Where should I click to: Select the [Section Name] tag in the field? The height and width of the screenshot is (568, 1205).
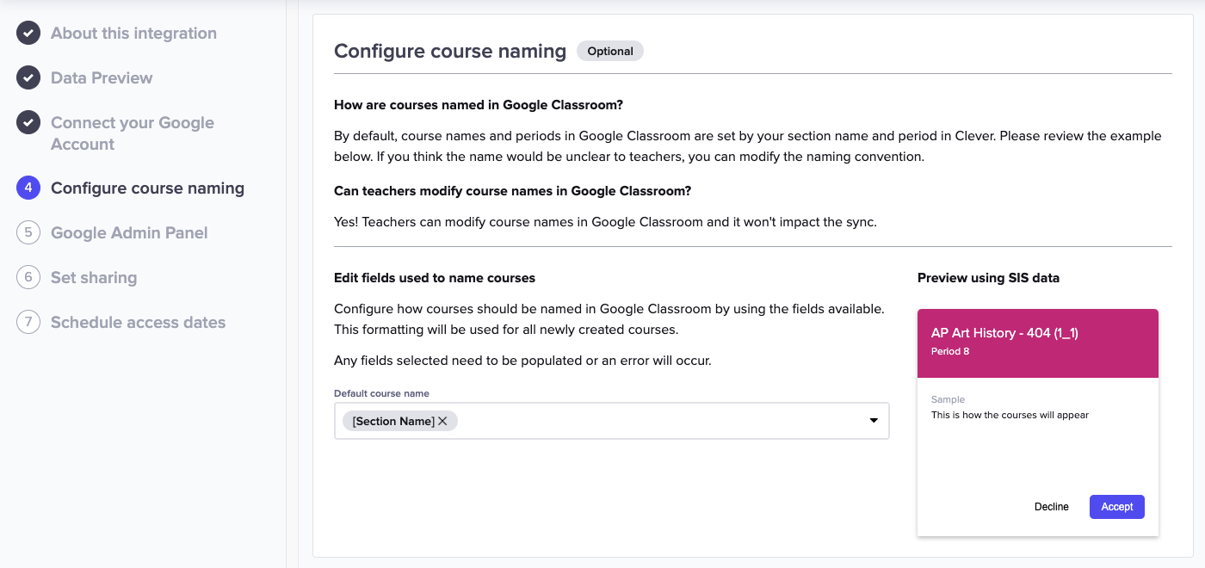pyautogui.click(x=392, y=421)
